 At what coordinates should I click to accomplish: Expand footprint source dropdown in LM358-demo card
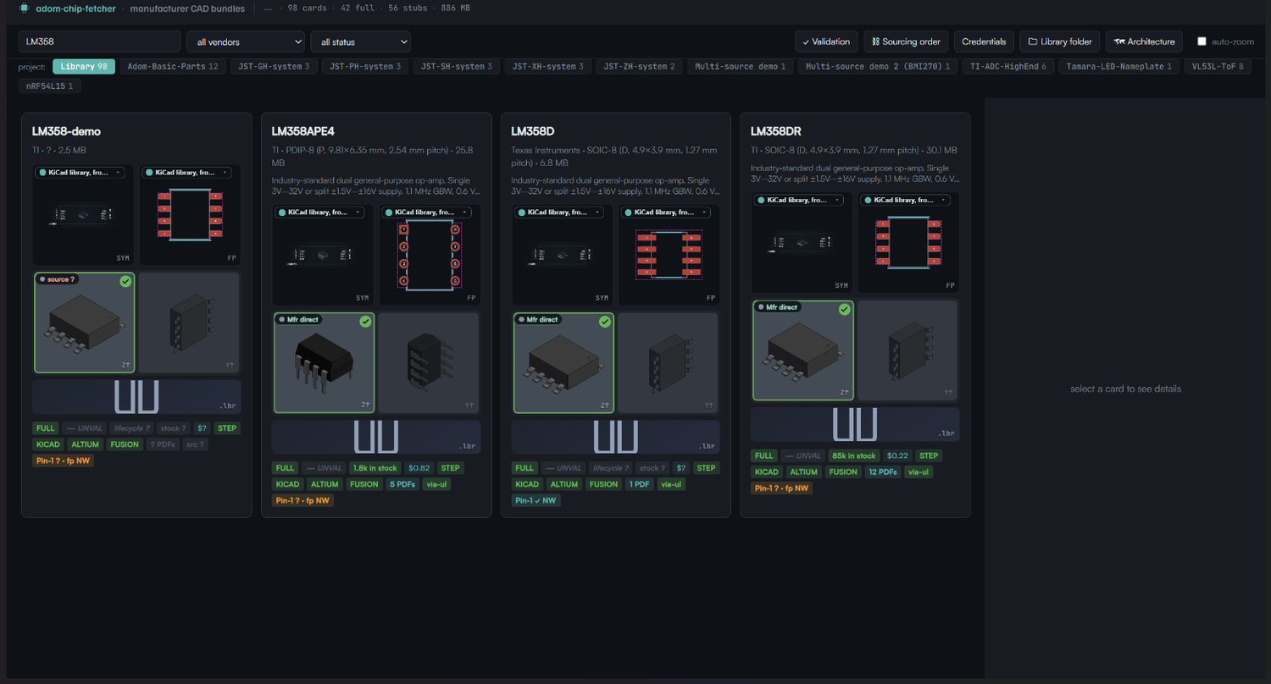click(x=186, y=173)
